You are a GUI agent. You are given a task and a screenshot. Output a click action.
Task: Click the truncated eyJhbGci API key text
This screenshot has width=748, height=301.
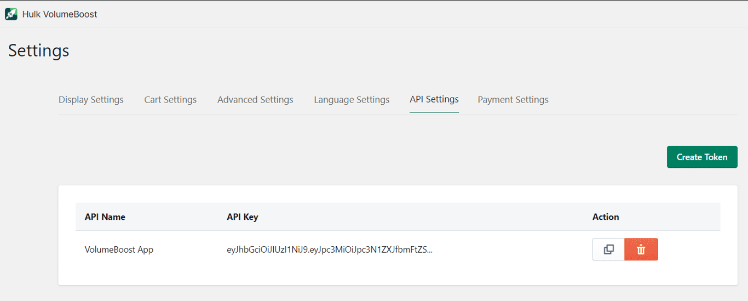pos(329,249)
